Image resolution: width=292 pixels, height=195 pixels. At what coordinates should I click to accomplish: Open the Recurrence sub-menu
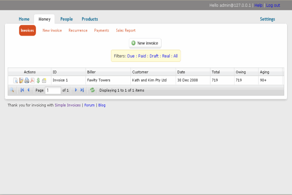coord(78,30)
